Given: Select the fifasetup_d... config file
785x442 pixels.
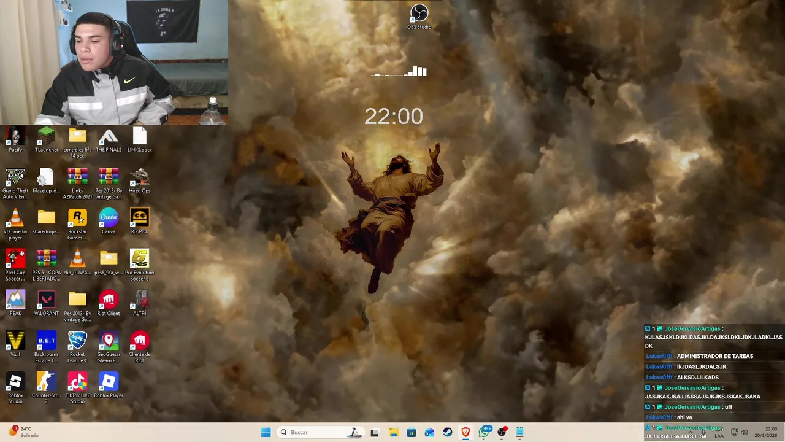Looking at the screenshot, I should [x=47, y=181].
